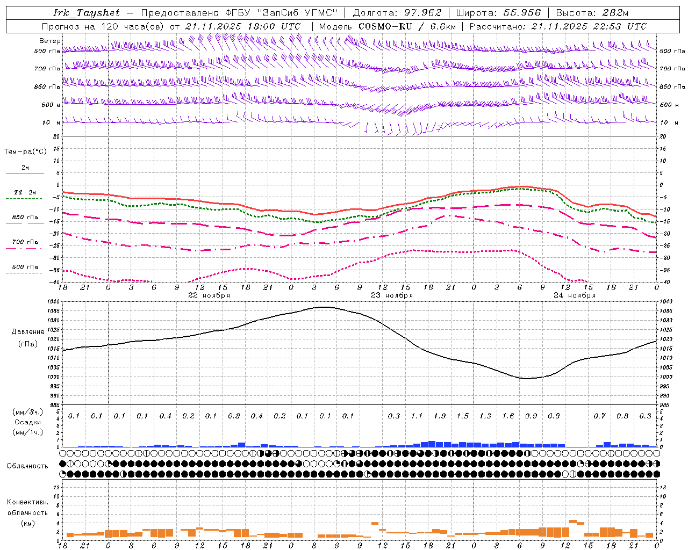This screenshot has height=550, width=688.
Task: Click the Облачность panel label
Action: click(x=27, y=466)
